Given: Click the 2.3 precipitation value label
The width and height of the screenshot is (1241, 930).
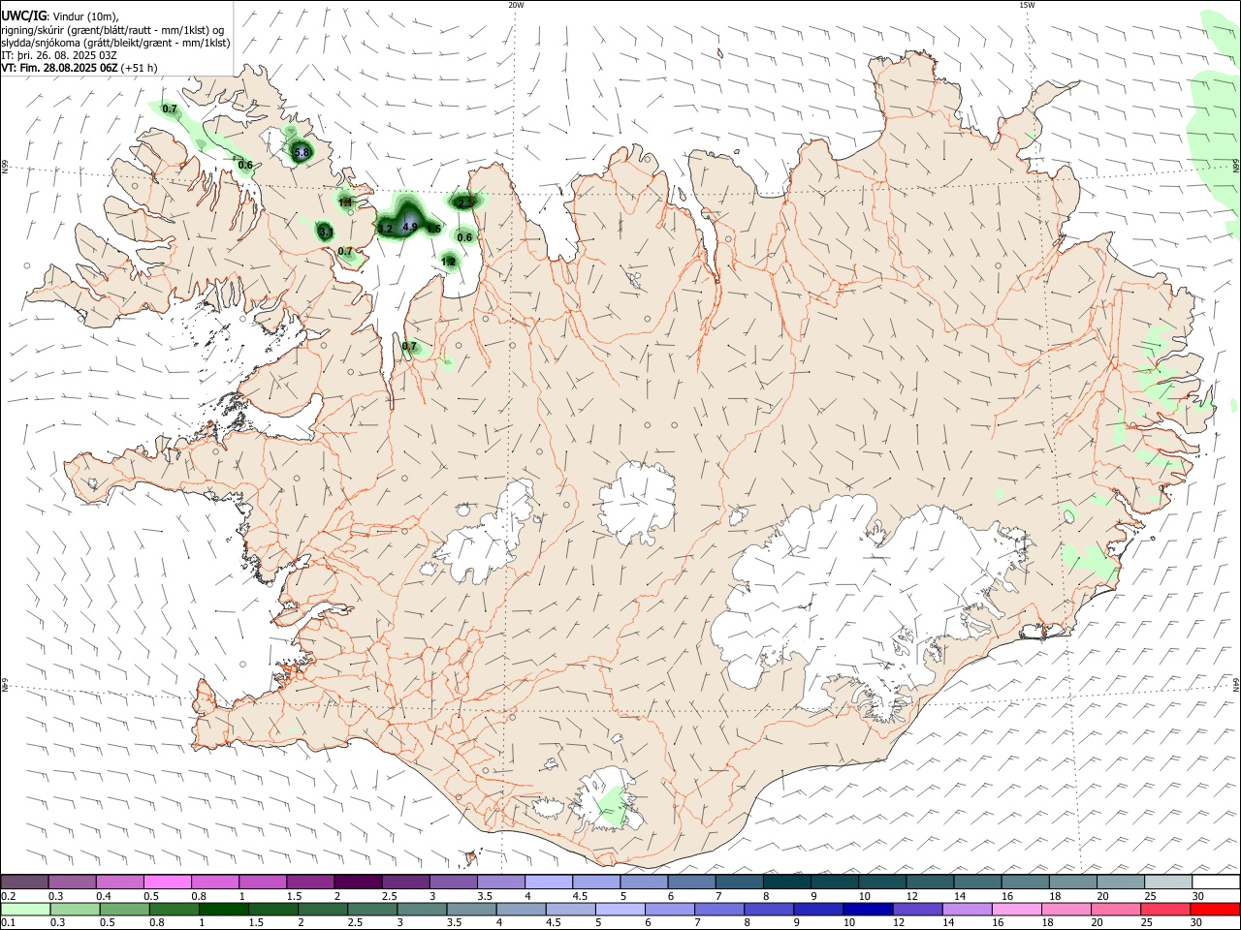Looking at the screenshot, I should [464, 202].
